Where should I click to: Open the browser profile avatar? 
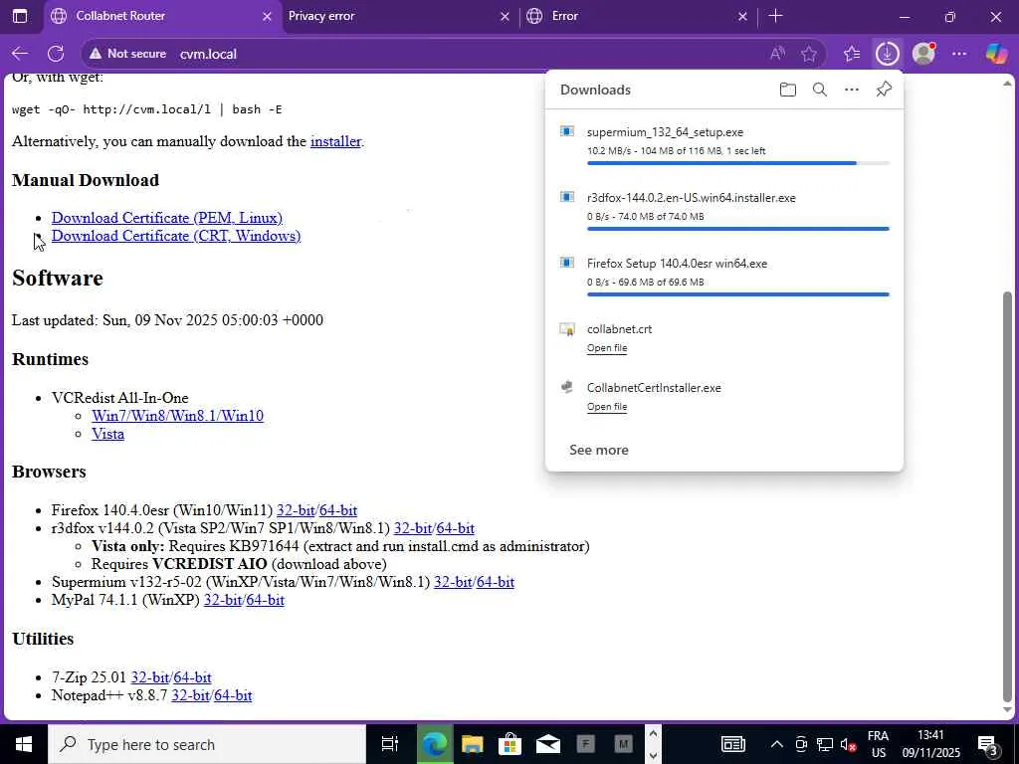tap(923, 54)
